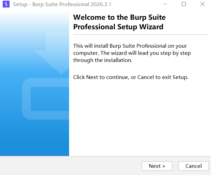Screen dimensions: 211x175
Task: Minimize the Setup window
Action: coord(165,4)
